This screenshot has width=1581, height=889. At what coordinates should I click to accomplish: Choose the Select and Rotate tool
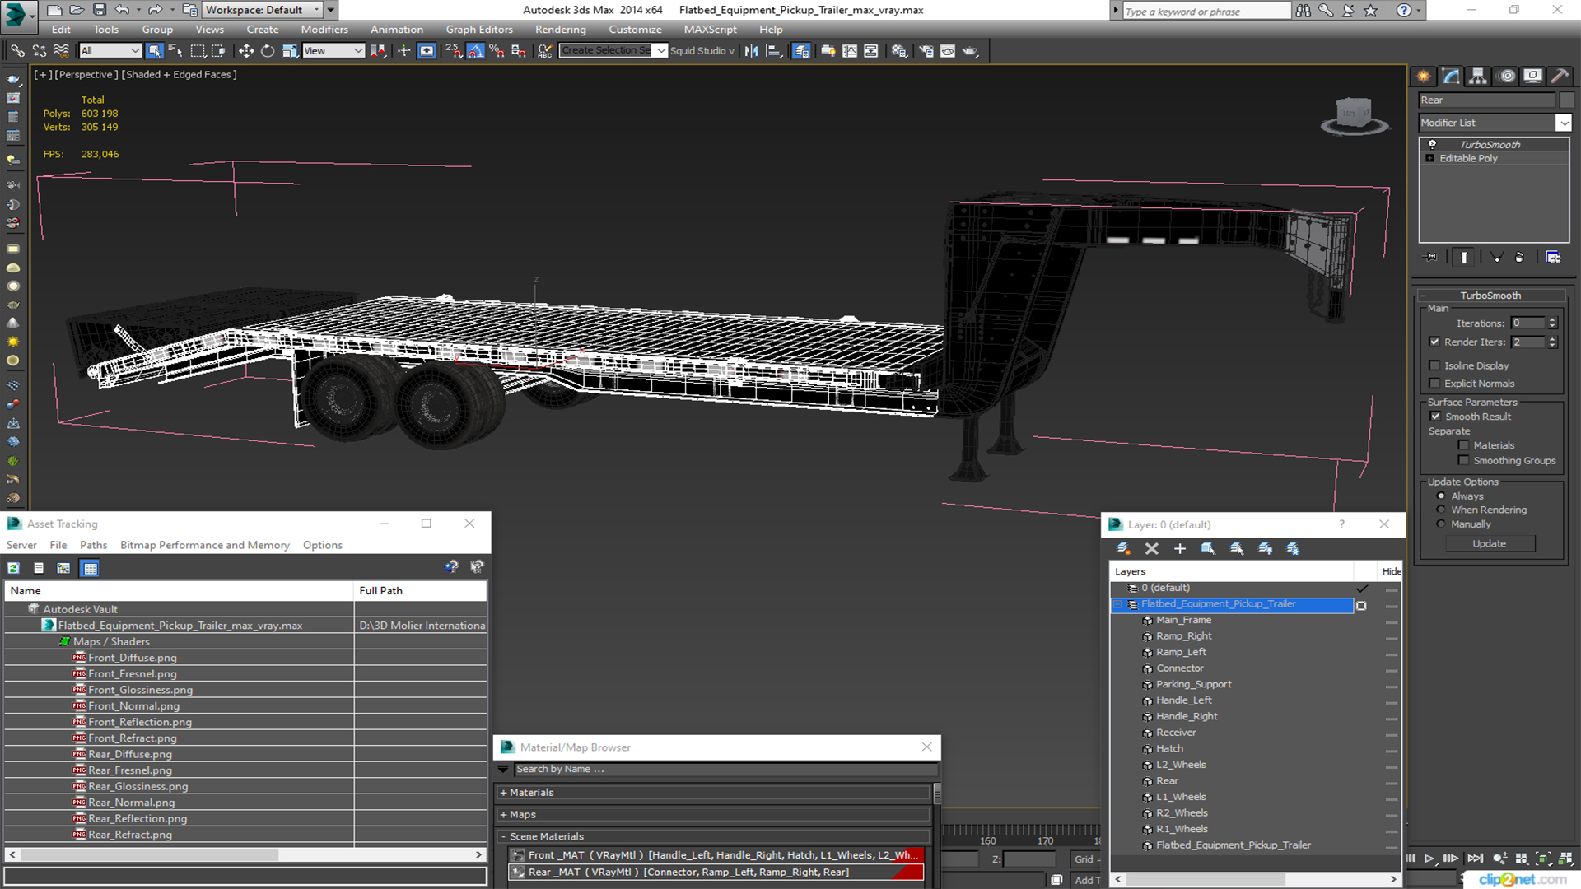268,51
